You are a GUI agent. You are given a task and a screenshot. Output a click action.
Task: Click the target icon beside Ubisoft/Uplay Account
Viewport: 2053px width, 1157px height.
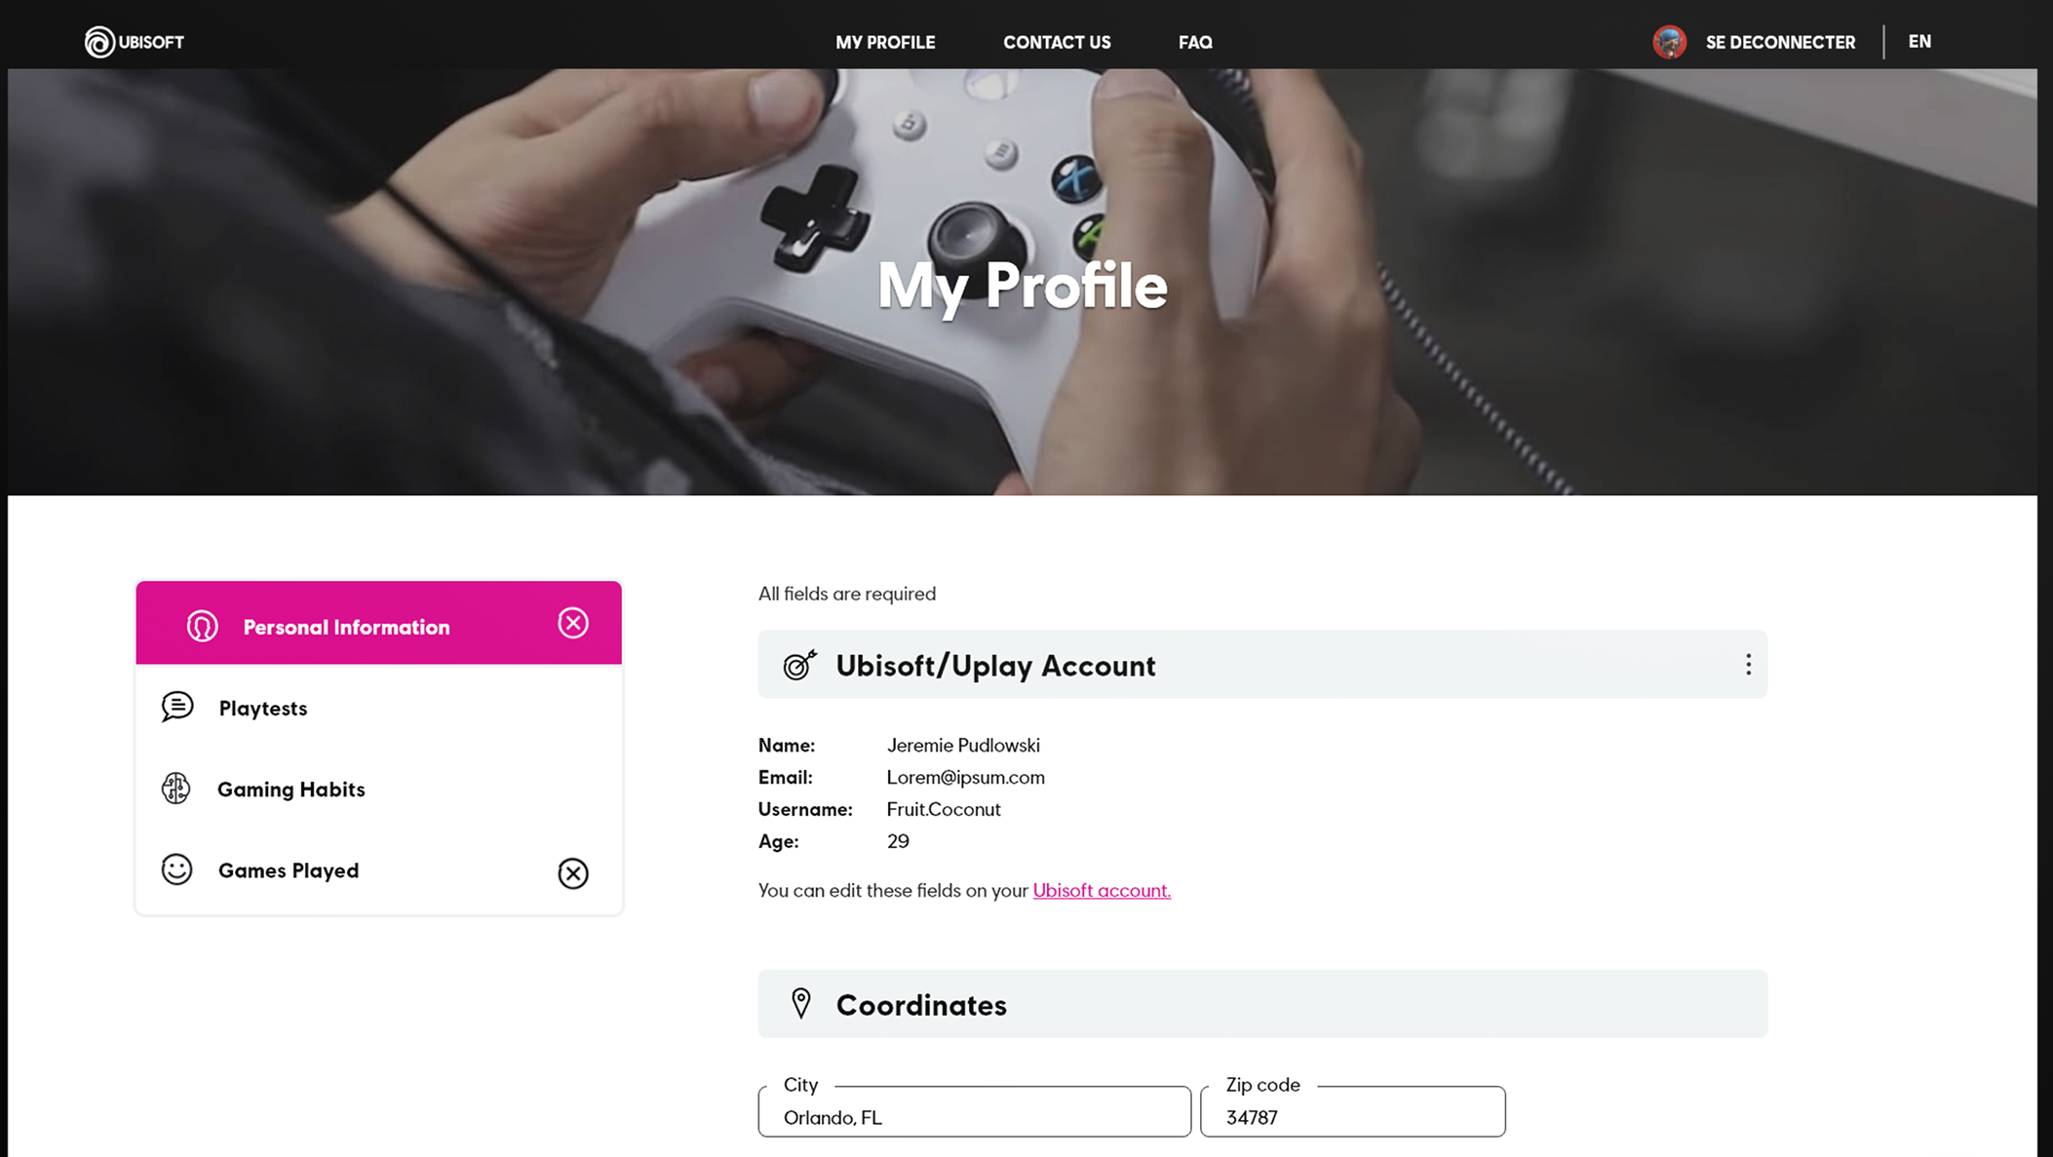point(799,665)
